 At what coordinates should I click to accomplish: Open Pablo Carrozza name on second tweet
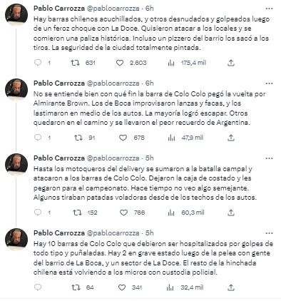[59, 83]
